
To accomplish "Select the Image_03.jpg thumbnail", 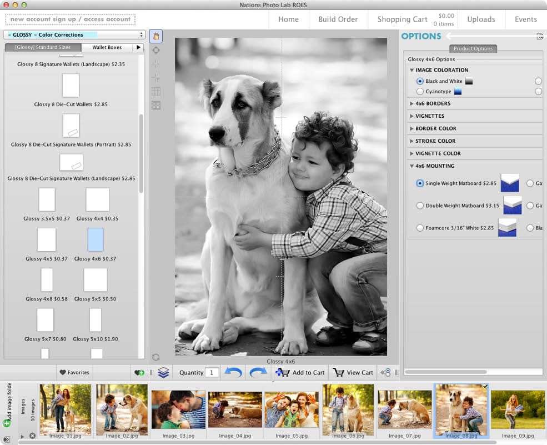I will pyautogui.click(x=178, y=409).
